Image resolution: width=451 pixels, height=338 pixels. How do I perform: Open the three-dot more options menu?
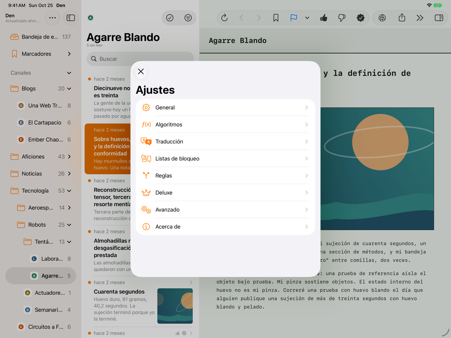(52, 18)
